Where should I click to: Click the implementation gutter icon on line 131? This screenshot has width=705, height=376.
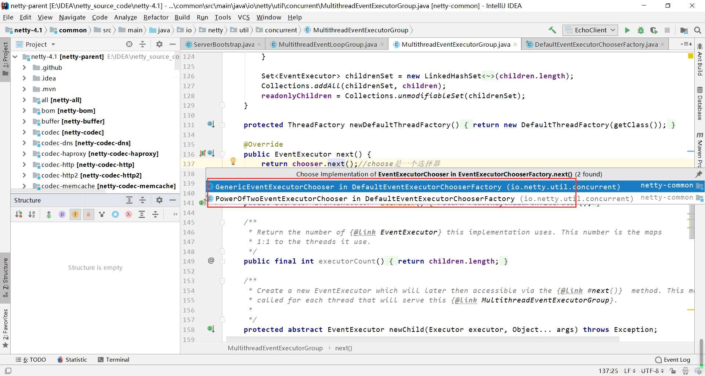211,124
